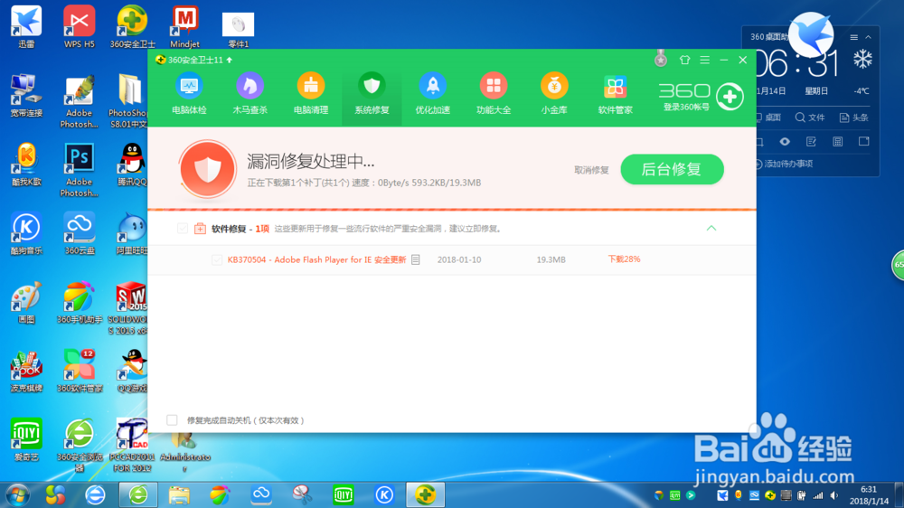Open the 软件管家 software manager icon

615,94
